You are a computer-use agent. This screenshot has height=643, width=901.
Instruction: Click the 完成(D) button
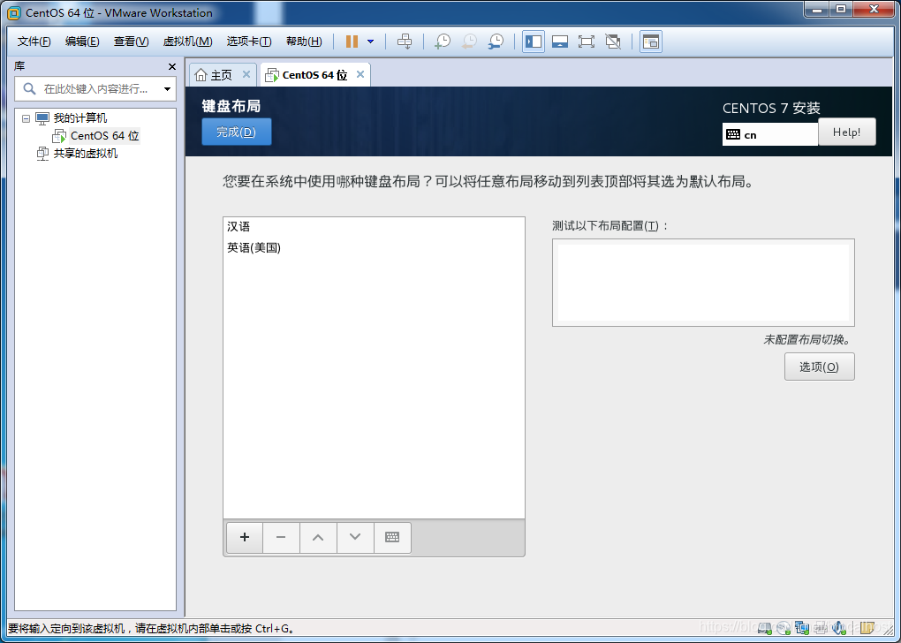[x=236, y=132]
